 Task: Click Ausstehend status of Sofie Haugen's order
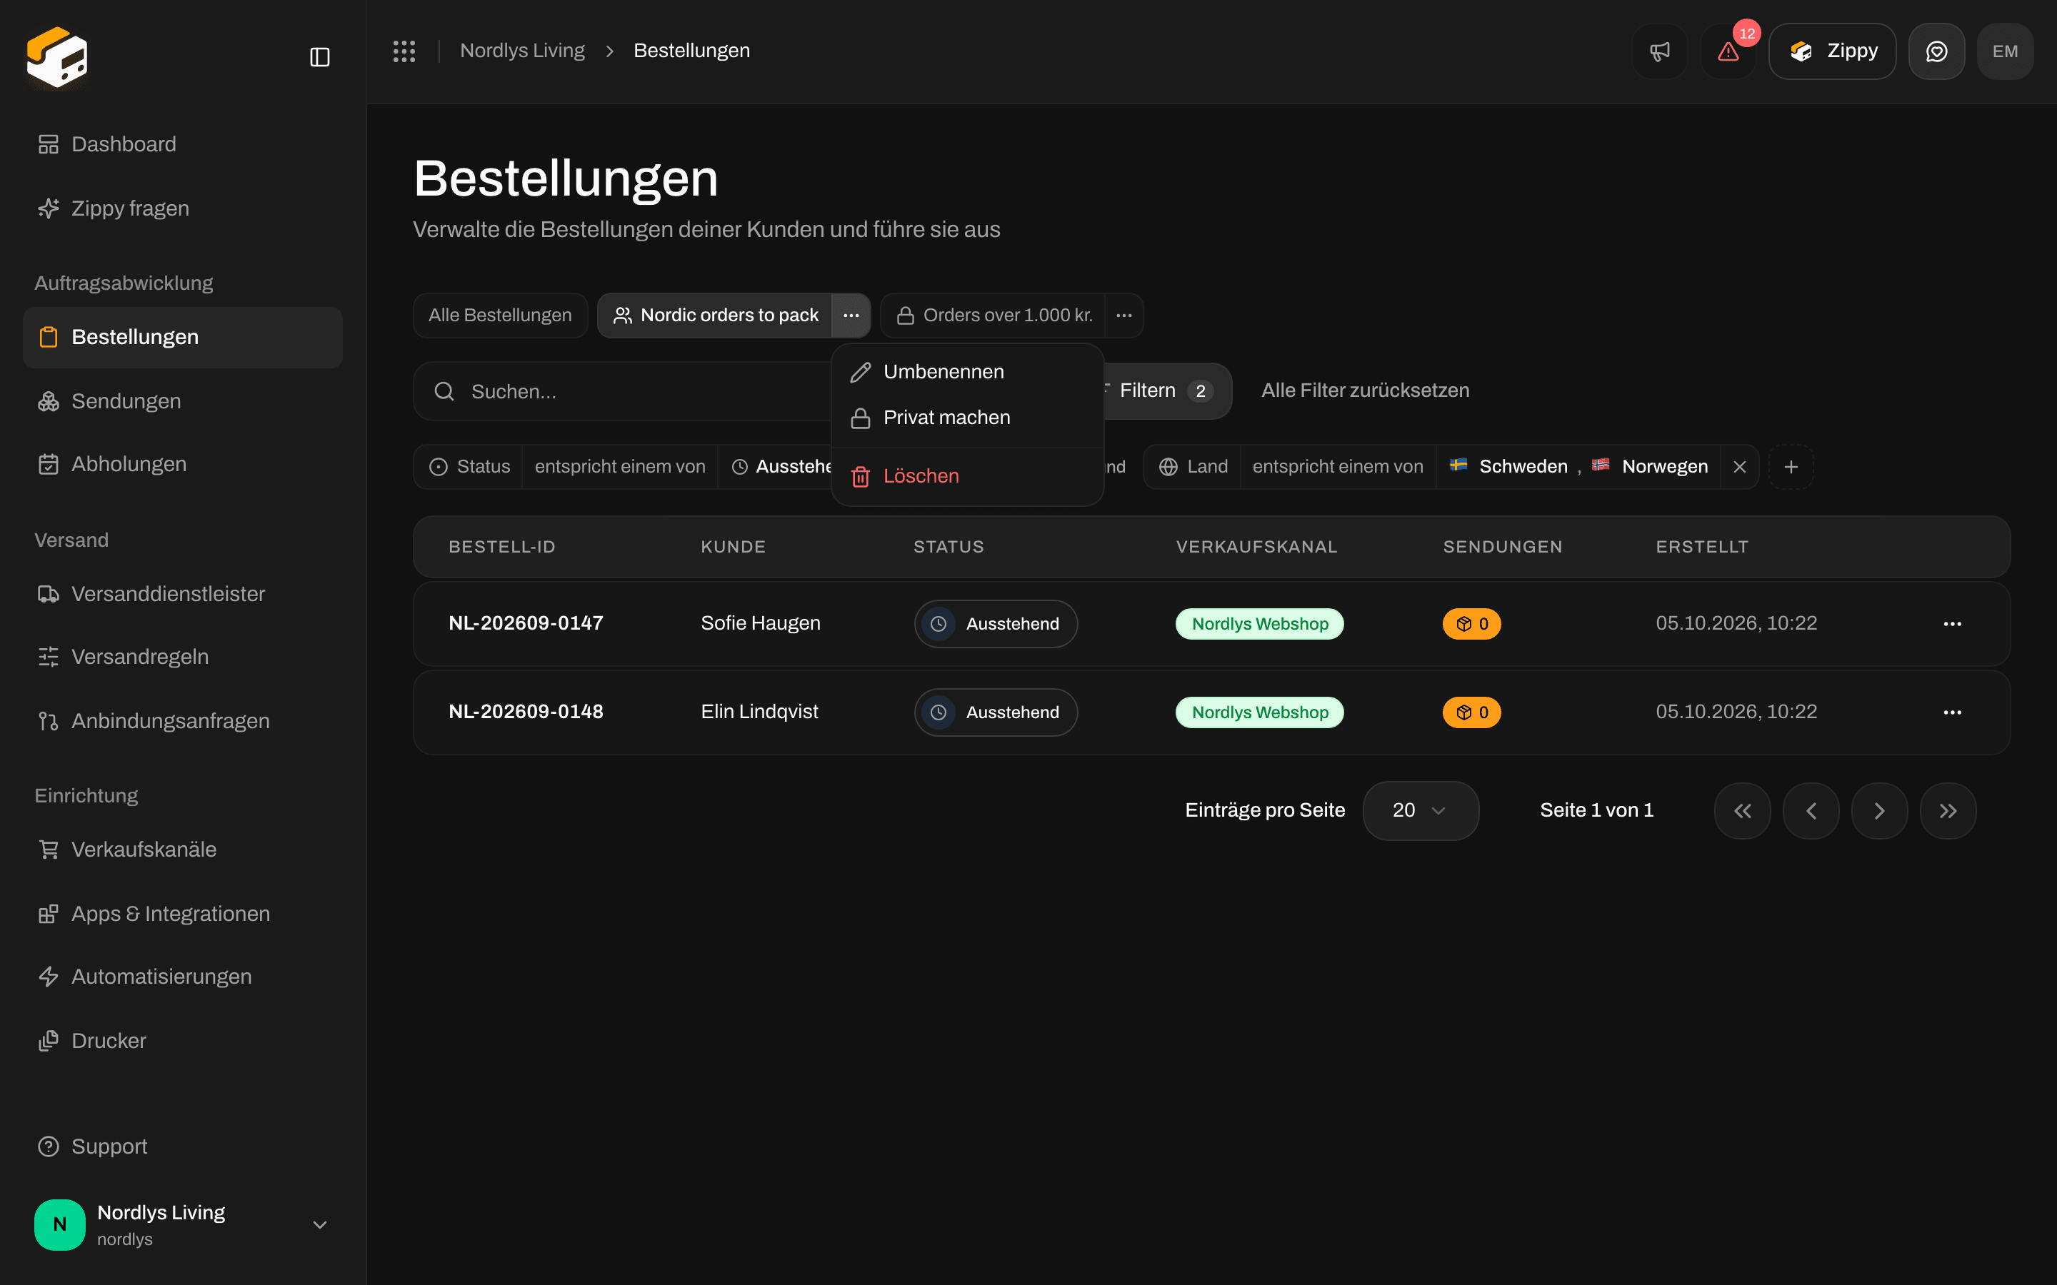click(x=996, y=624)
